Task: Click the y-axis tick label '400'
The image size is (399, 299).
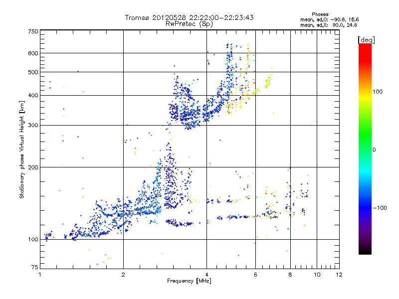Action: (x=33, y=95)
